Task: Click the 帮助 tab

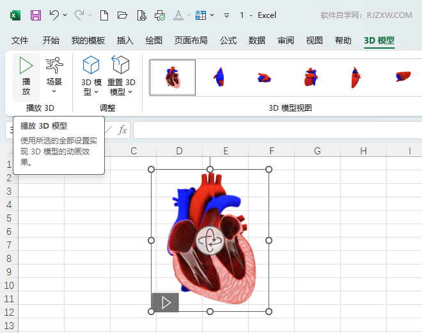Action: click(x=343, y=40)
